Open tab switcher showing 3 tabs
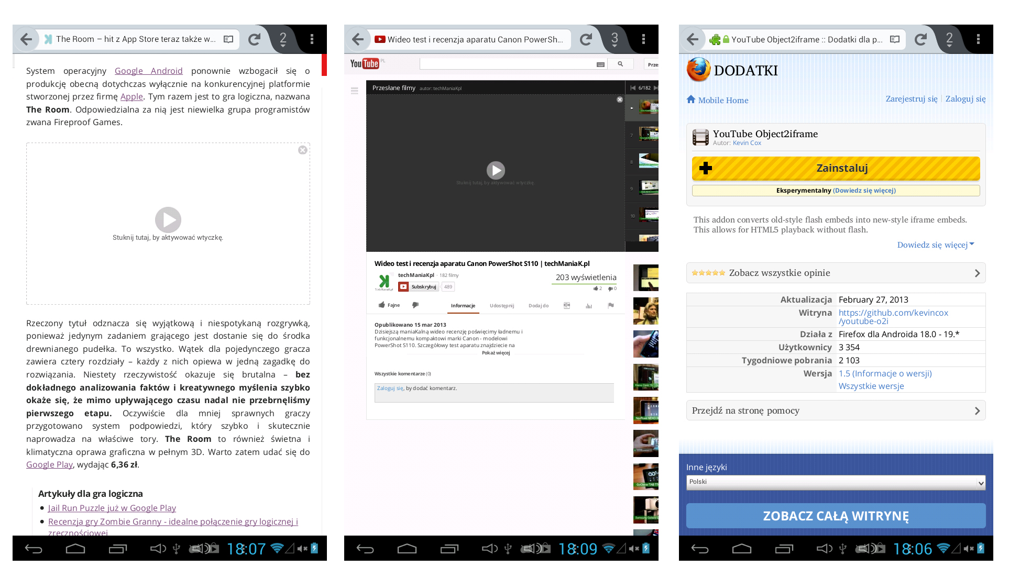The width and height of the screenshot is (1009, 578). click(615, 39)
